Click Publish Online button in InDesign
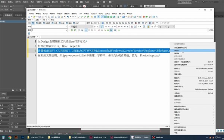Image resolution: width=224 pixels, height=140 pixels. click(x=184, y=2)
